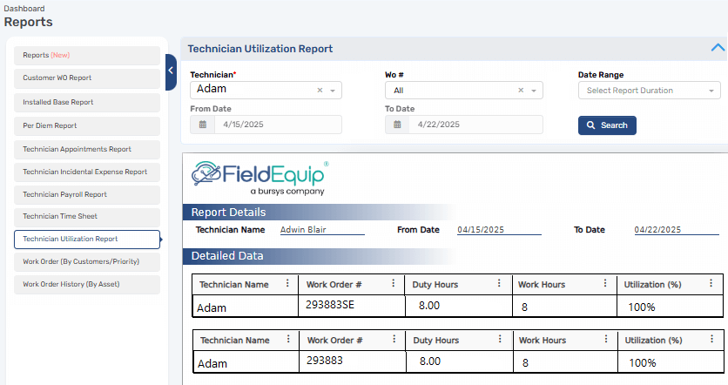Open second table Technician Name column menu
The height and width of the screenshot is (385, 728).
[x=288, y=339]
